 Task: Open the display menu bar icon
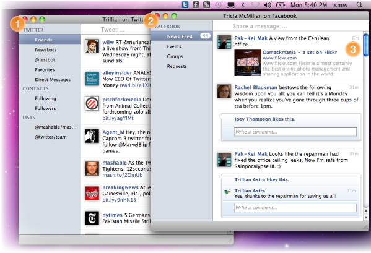tap(230, 5)
